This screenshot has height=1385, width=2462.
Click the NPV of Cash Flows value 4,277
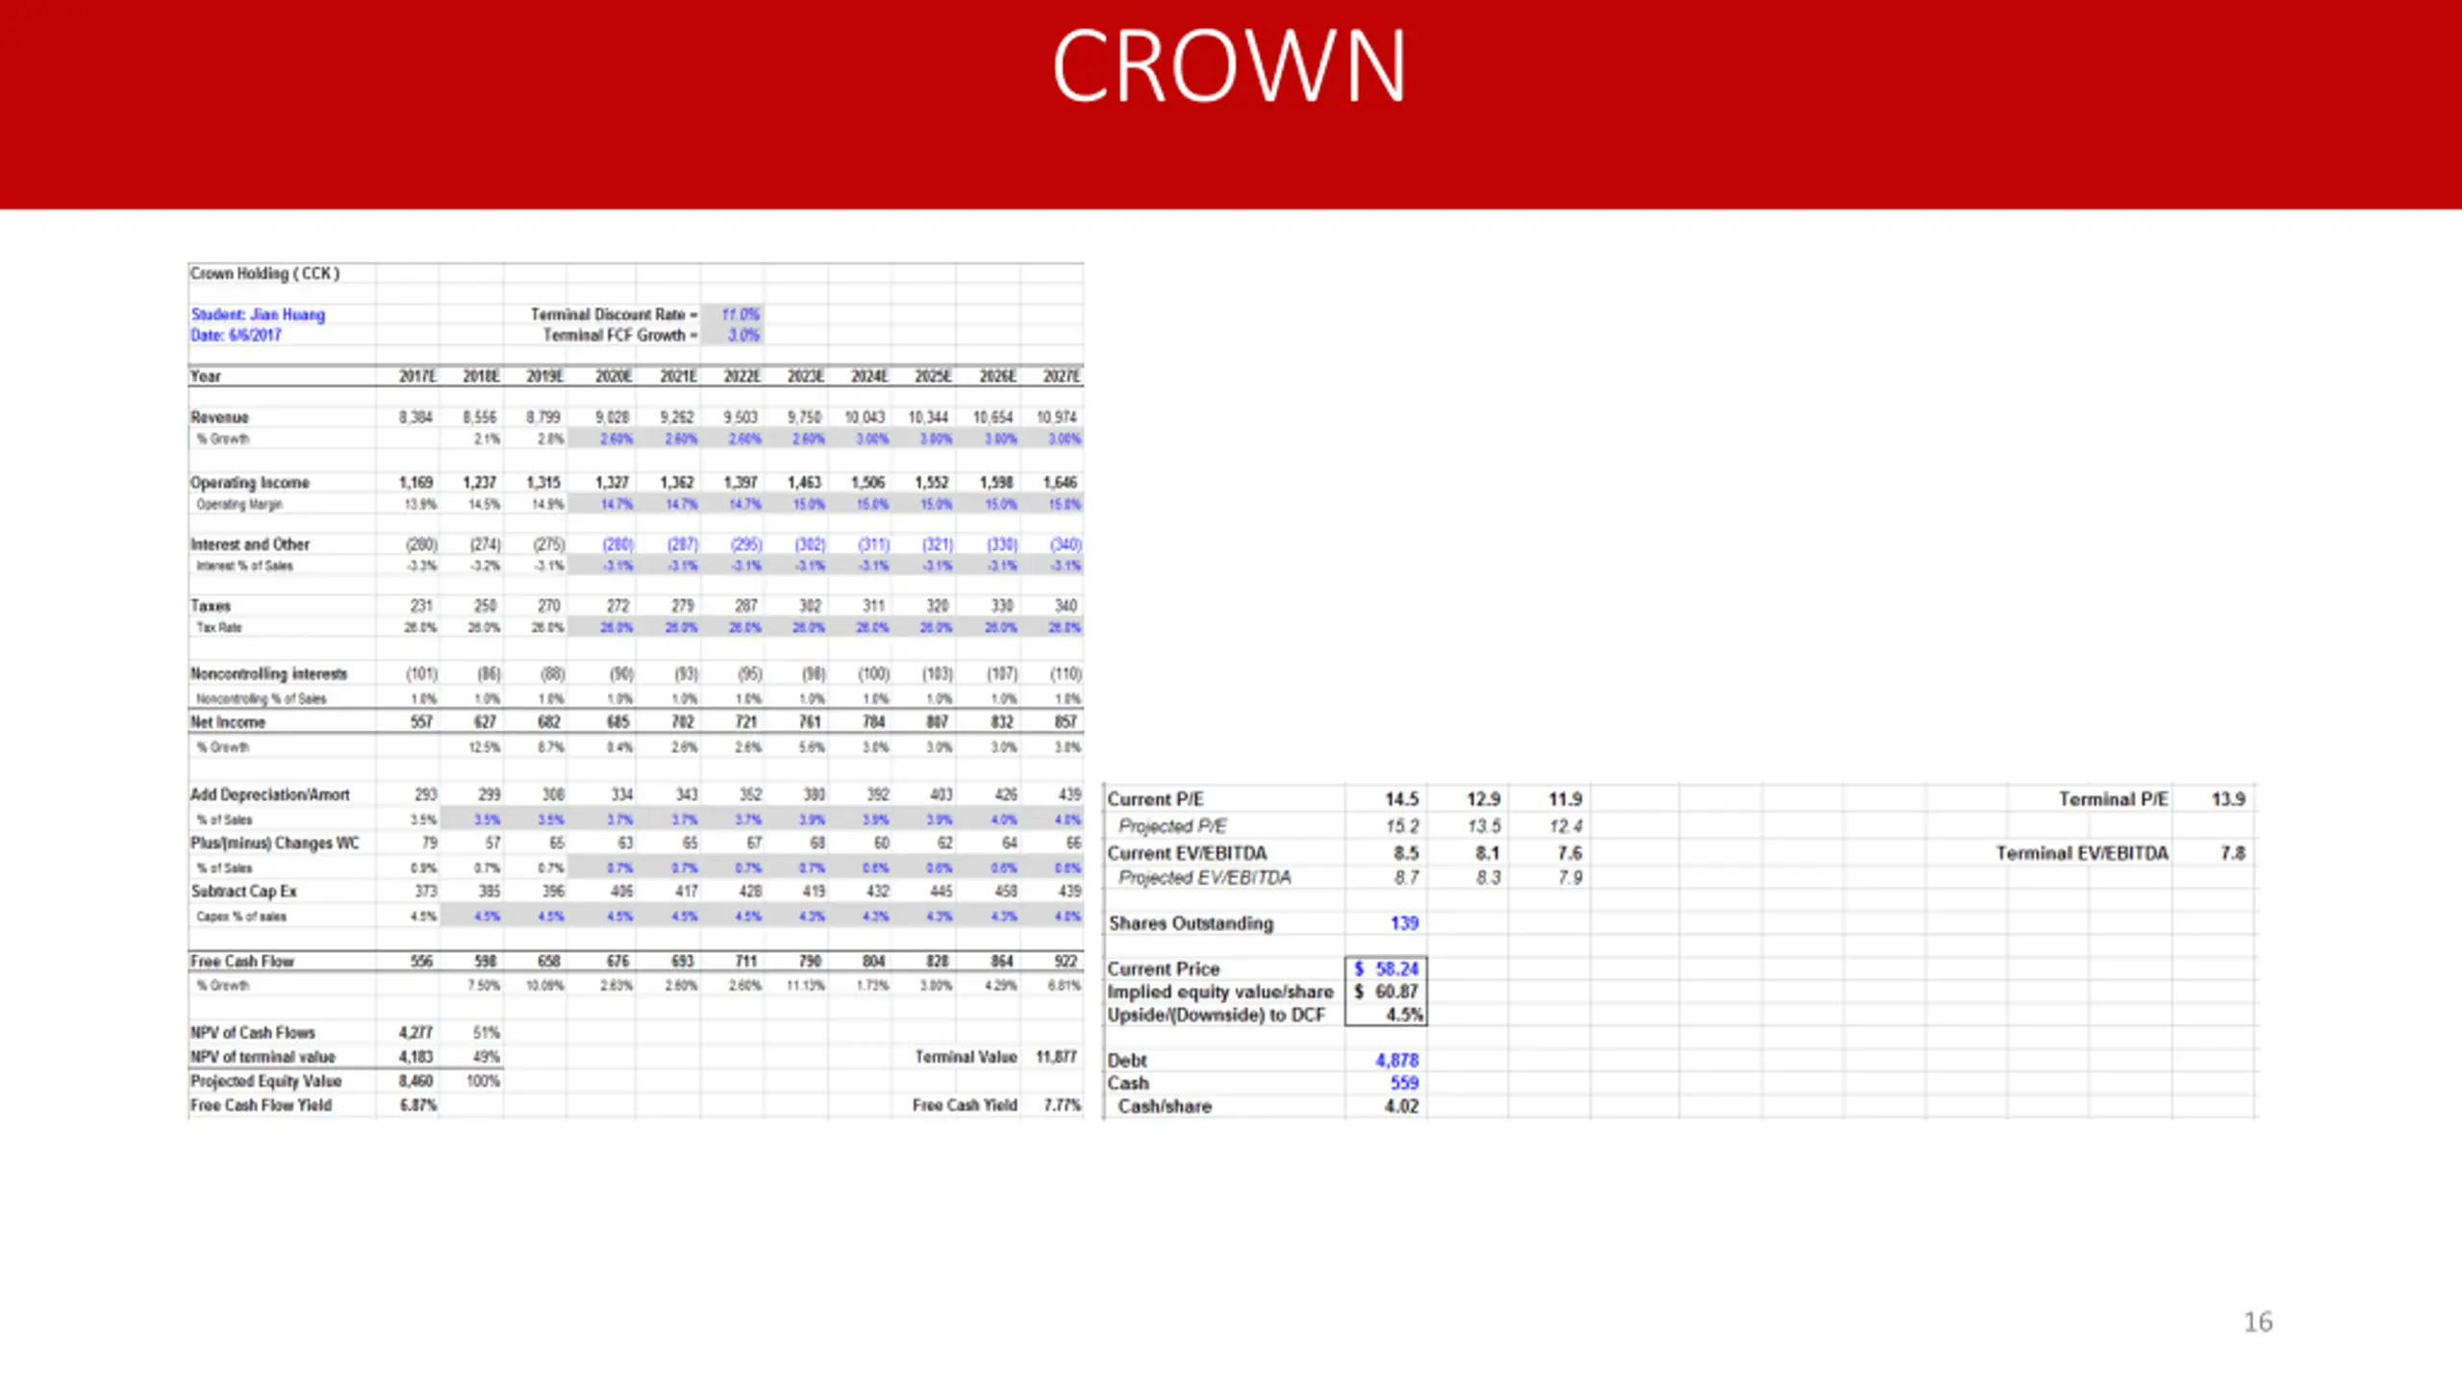415,1033
